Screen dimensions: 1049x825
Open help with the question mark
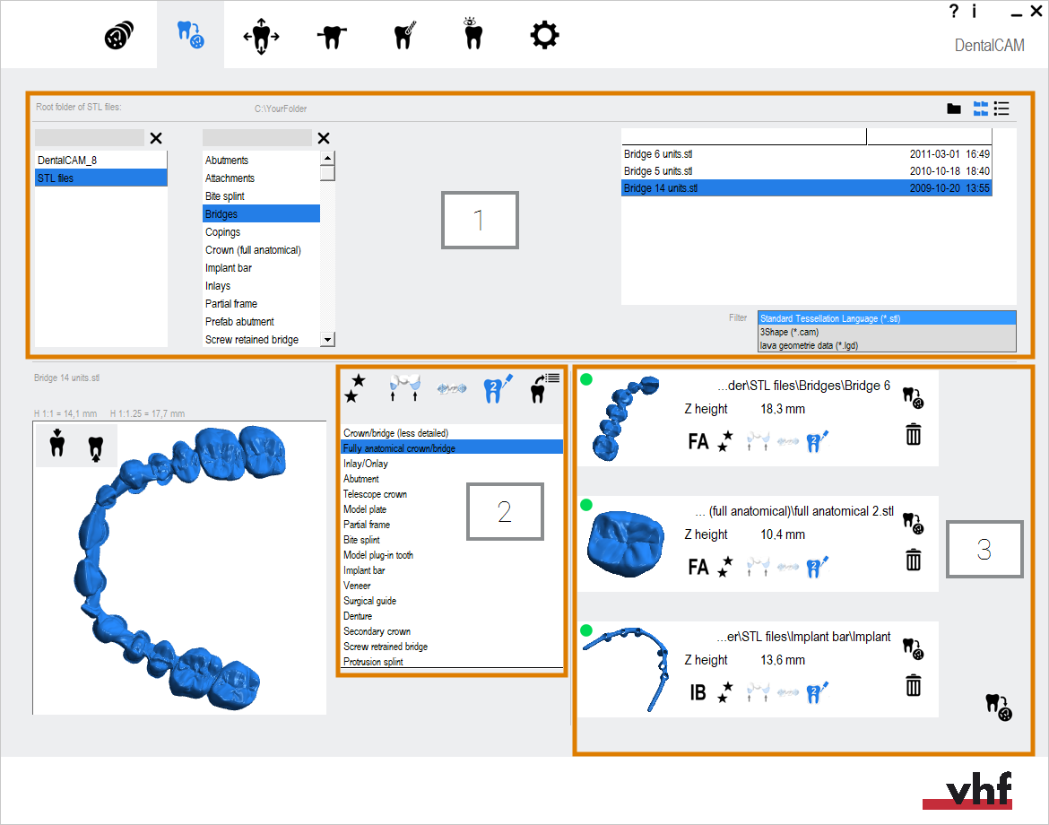pos(954,11)
